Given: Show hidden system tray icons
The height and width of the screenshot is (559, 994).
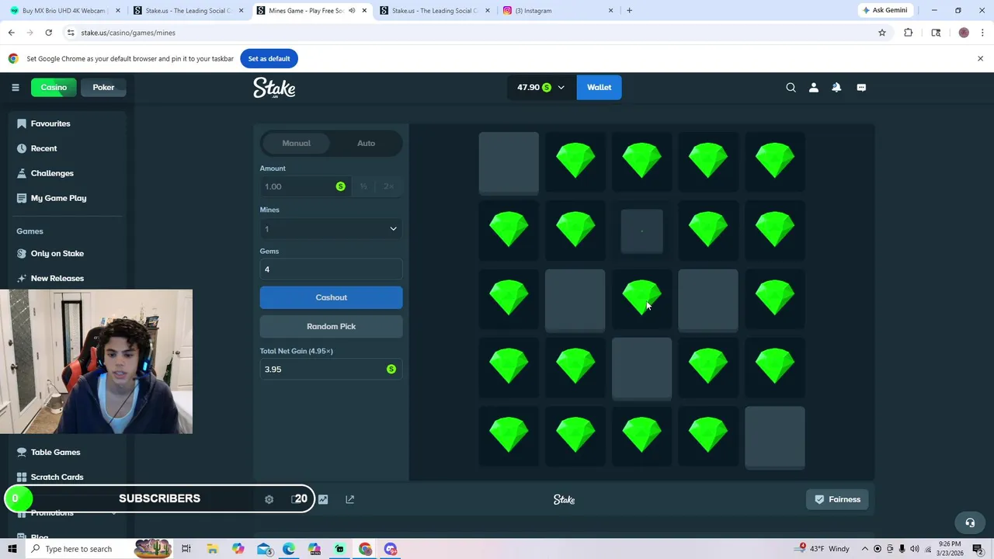Looking at the screenshot, I should [865, 549].
